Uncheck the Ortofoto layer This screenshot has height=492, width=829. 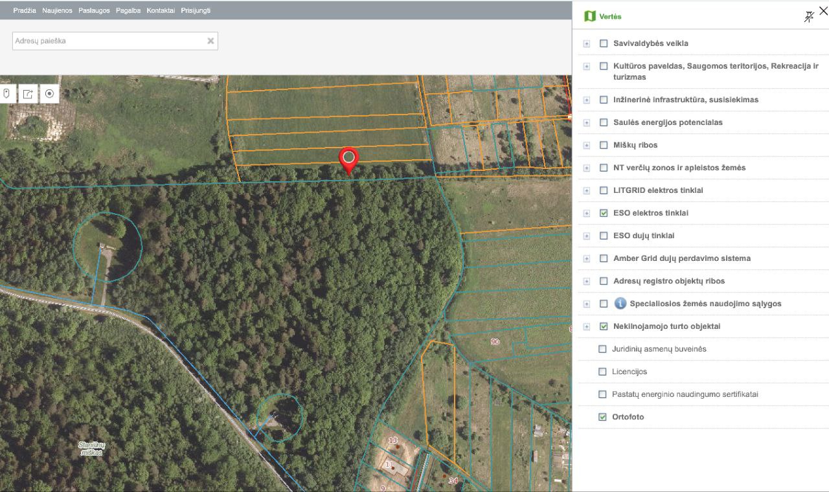(602, 417)
